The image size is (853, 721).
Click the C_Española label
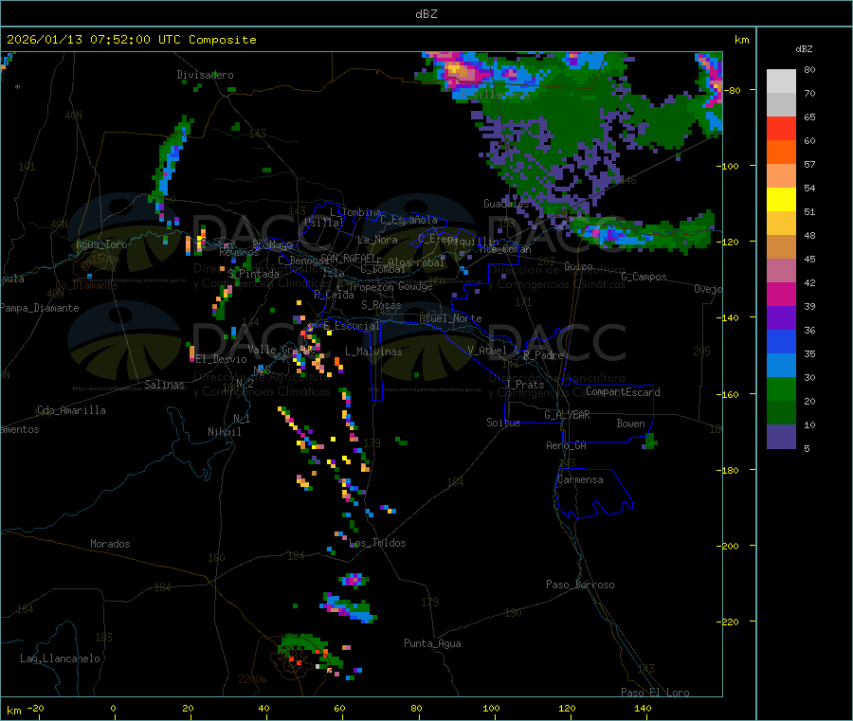click(x=408, y=220)
